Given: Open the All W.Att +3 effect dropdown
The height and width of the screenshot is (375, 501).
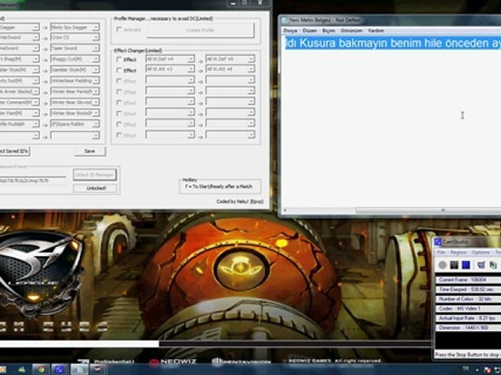Looking at the screenshot, I should click(x=191, y=69).
